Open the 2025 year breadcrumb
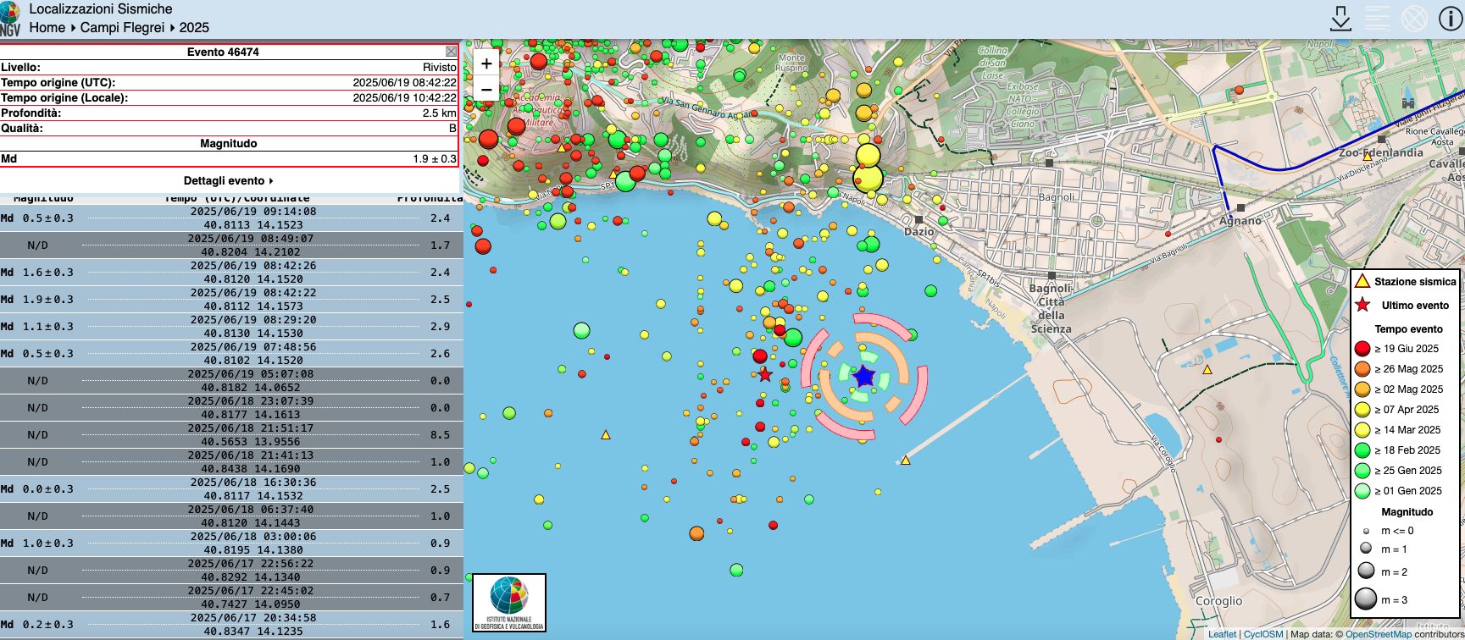1465x640 pixels. [x=194, y=27]
